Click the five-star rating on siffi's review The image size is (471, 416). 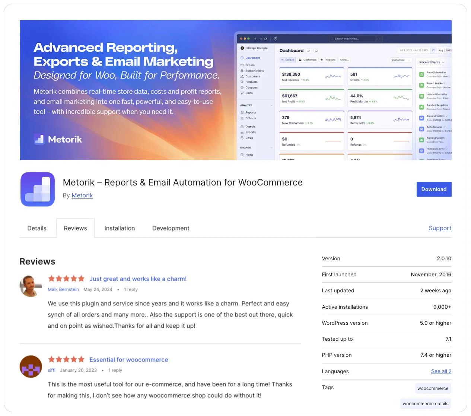[x=66, y=359]
